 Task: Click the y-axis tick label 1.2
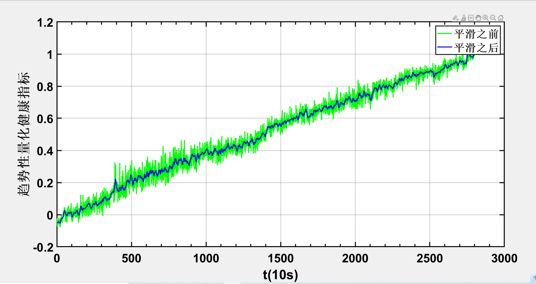(x=45, y=23)
